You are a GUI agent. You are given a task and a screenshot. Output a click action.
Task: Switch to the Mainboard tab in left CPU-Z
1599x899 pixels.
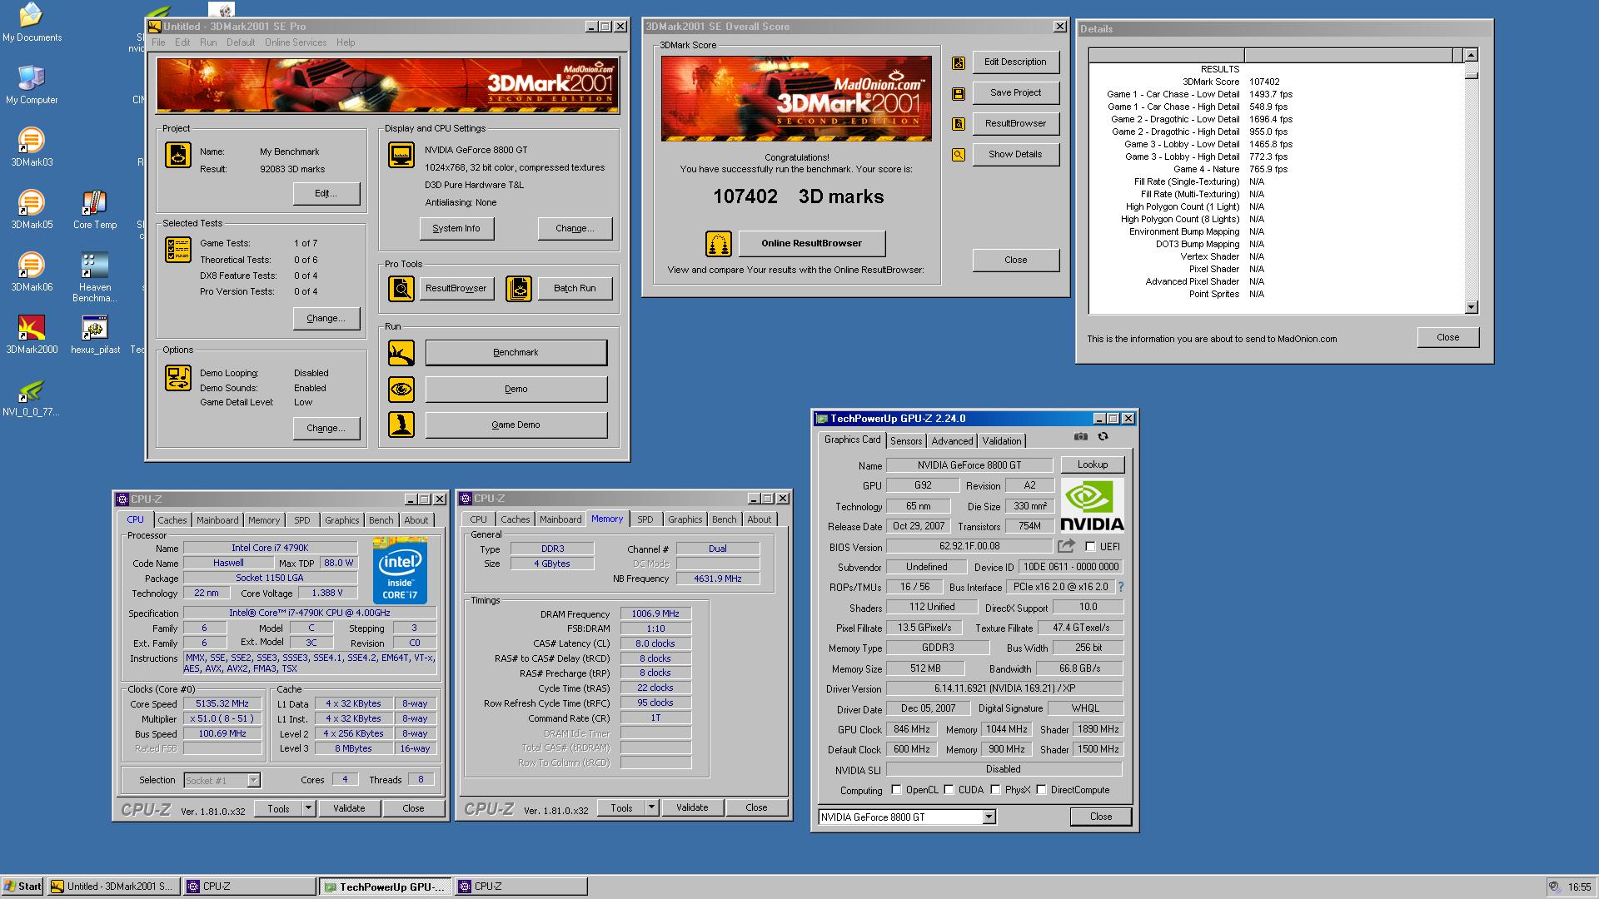tap(217, 520)
